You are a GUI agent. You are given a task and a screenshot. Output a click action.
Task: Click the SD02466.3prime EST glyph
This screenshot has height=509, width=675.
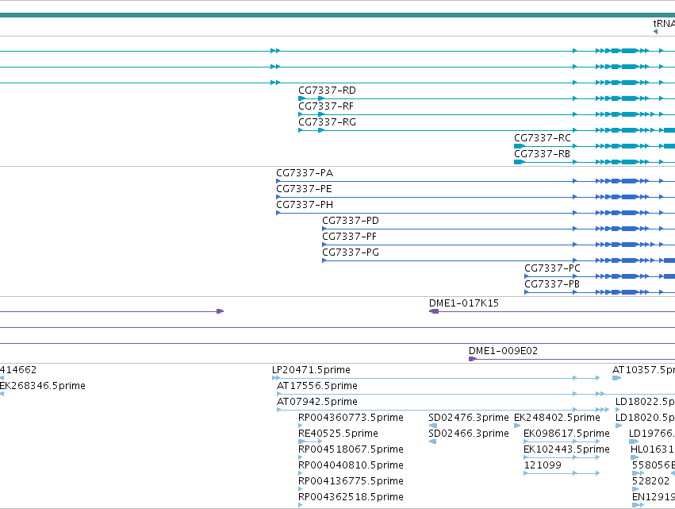[432, 442]
